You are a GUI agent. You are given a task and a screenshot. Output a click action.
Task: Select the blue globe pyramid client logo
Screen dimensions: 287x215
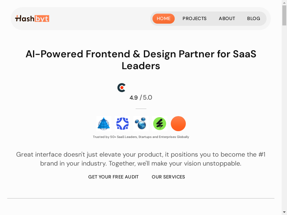(x=104, y=124)
